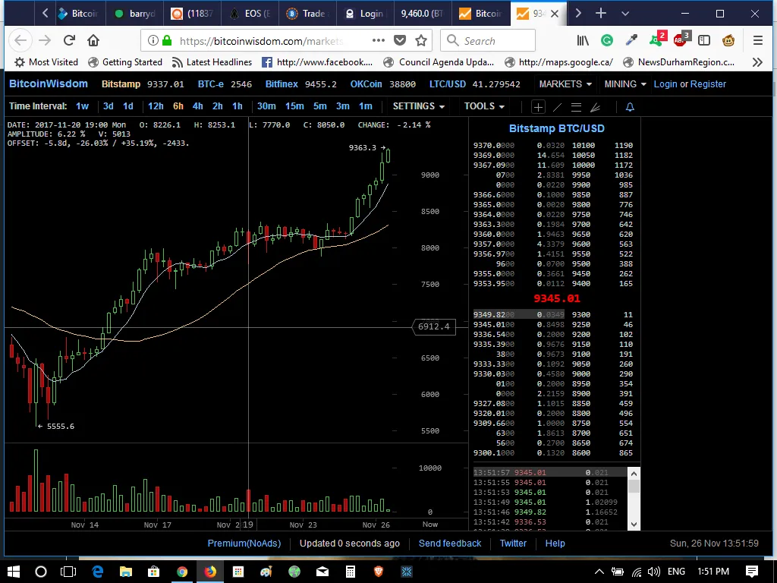Open Microsoft Edge from the taskbar
The image size is (777, 583).
point(98,572)
